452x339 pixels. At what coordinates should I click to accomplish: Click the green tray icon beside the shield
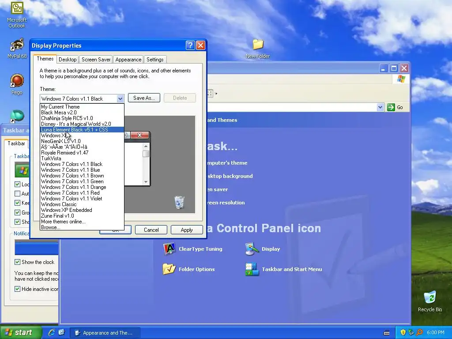pos(411,332)
